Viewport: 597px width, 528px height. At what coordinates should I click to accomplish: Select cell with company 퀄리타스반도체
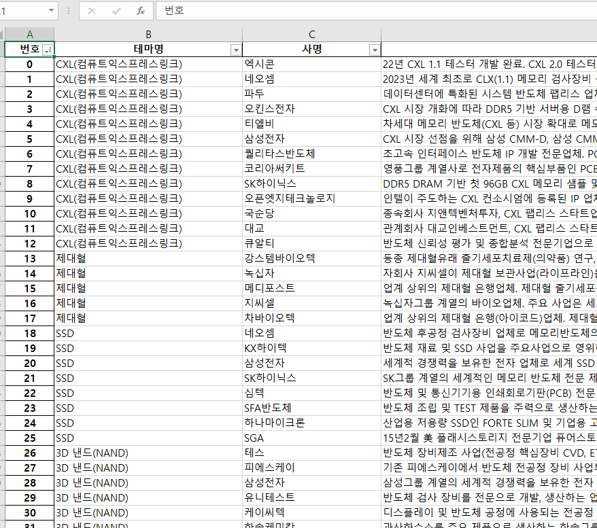tap(311, 154)
